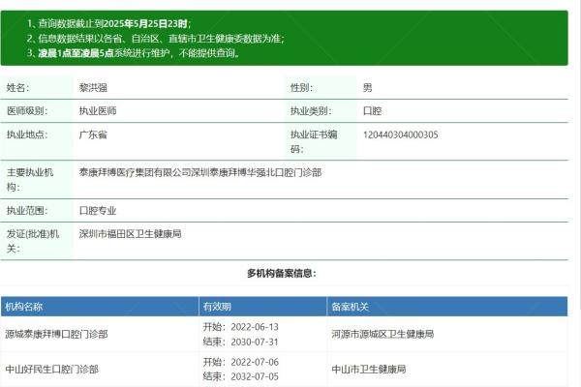Select end date 2032-07-05

(255, 376)
